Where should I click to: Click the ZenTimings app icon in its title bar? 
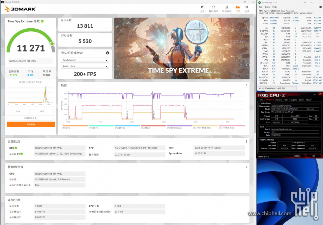260,2
